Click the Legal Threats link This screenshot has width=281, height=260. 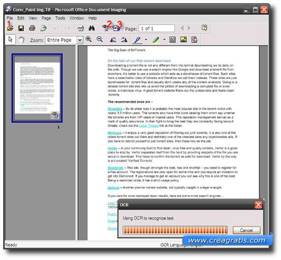[148, 126]
